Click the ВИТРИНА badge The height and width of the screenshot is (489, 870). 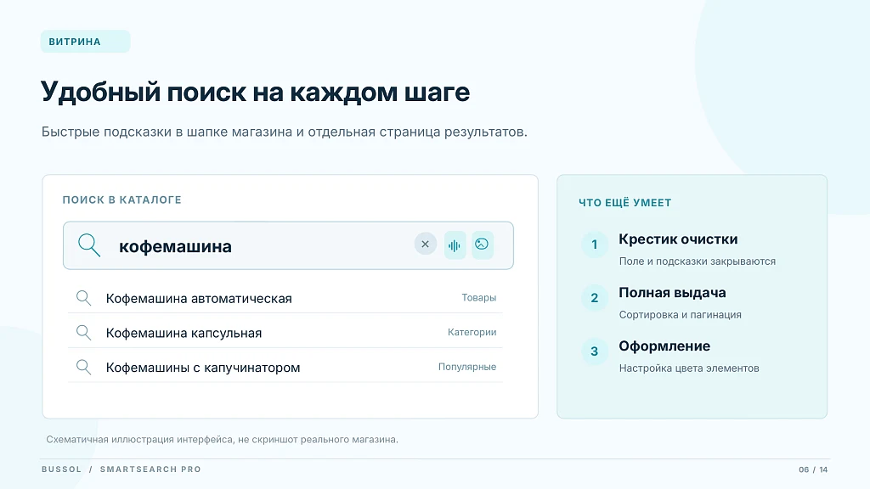point(86,42)
